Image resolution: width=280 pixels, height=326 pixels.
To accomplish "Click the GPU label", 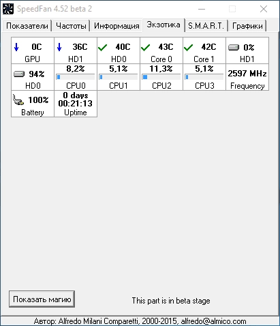I will [33, 59].
